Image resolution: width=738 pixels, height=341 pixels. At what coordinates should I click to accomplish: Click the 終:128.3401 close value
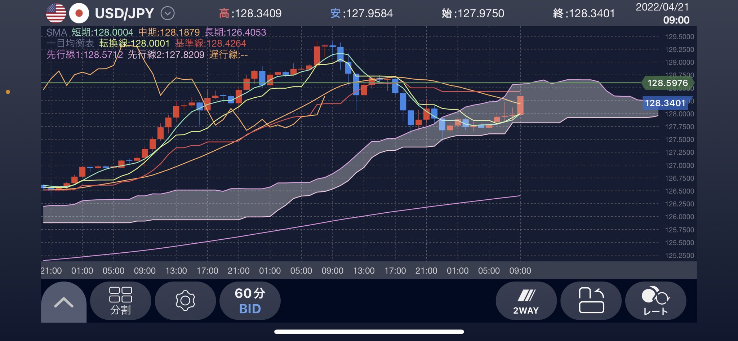point(584,14)
